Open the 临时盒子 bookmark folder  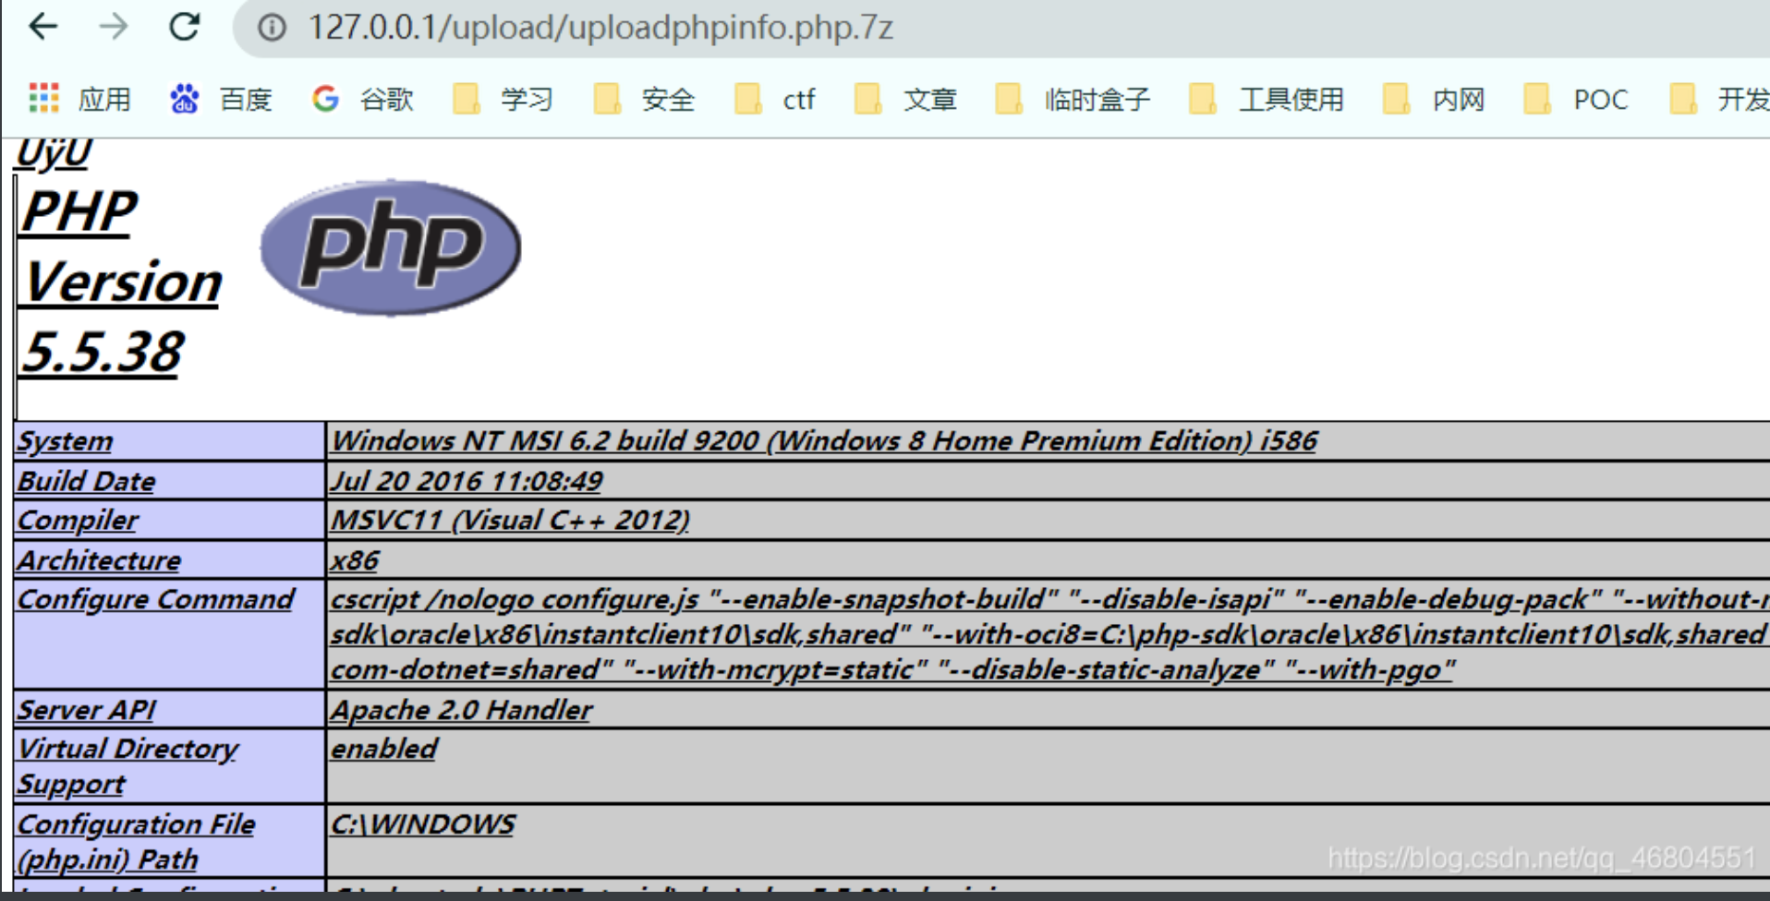[x=1073, y=99]
